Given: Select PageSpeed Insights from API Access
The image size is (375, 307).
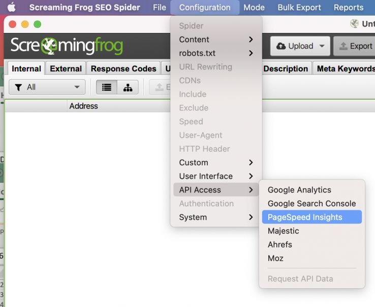Looking at the screenshot, I should pos(305,217).
